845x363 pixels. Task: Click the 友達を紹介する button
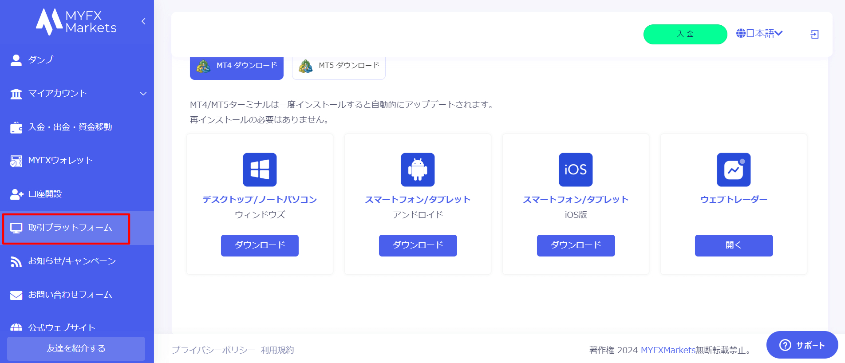(x=76, y=348)
